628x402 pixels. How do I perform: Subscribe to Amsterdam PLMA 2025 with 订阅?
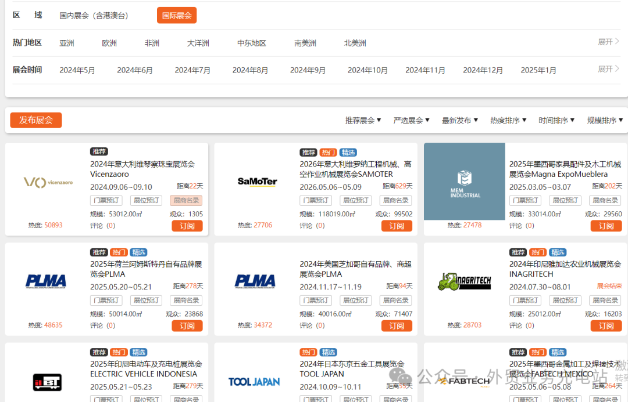click(187, 325)
